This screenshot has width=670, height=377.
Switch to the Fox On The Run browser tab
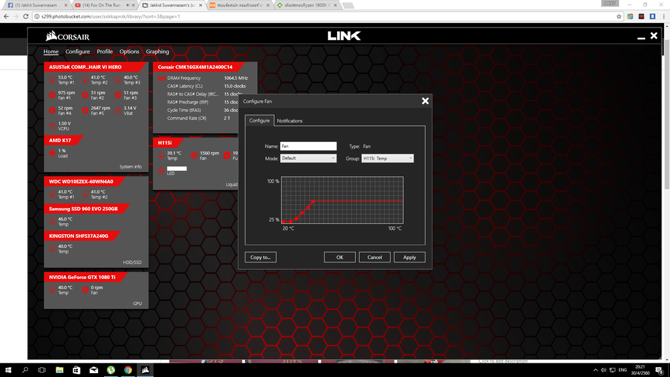[104, 5]
